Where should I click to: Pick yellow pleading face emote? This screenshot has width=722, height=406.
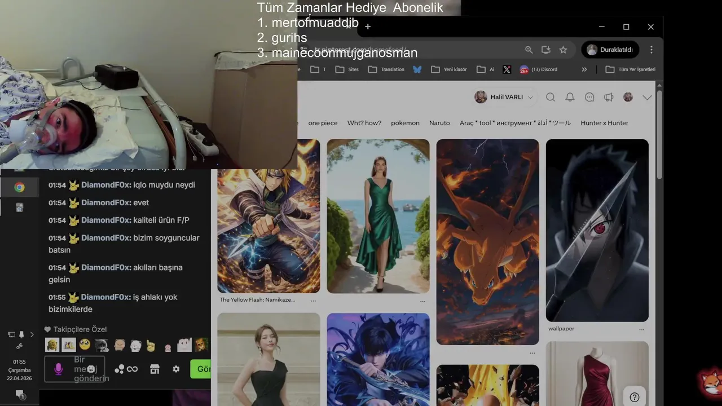85,344
